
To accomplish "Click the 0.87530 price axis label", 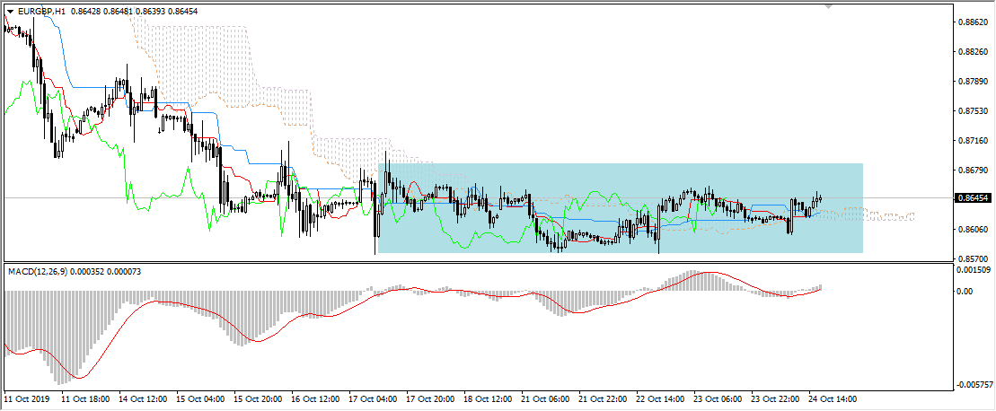I will tap(972, 111).
